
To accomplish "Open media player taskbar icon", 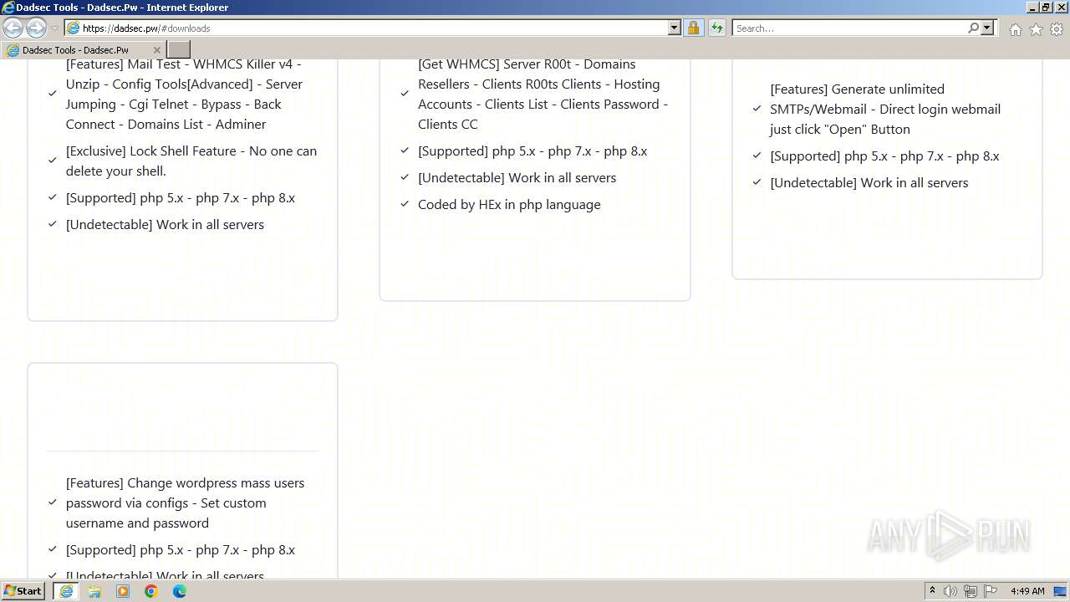I will pyautogui.click(x=123, y=591).
